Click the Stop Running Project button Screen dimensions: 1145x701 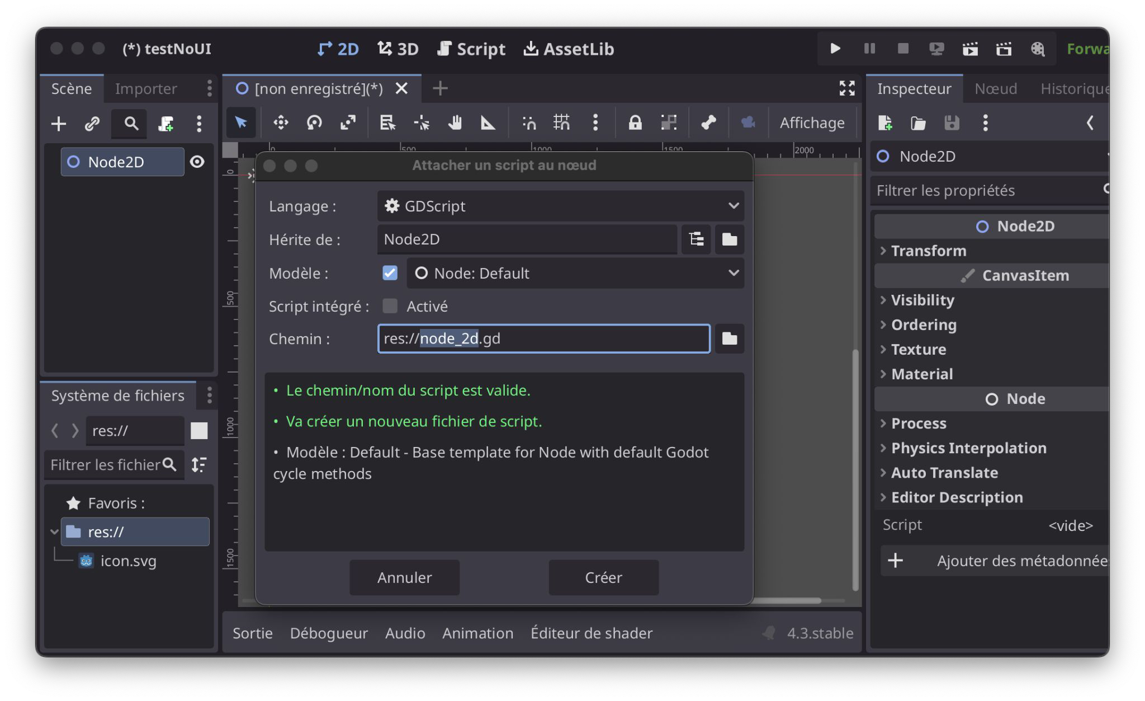point(903,49)
